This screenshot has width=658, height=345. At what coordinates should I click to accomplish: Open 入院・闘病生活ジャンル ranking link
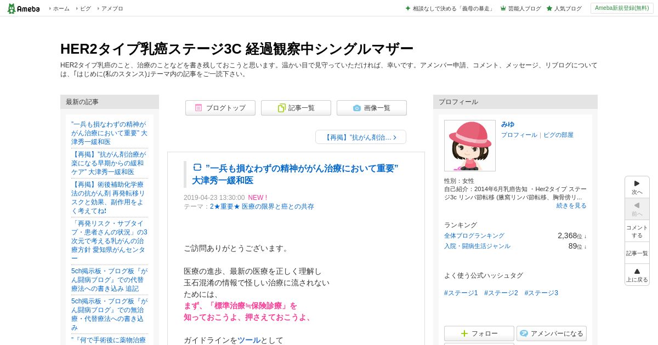click(477, 246)
